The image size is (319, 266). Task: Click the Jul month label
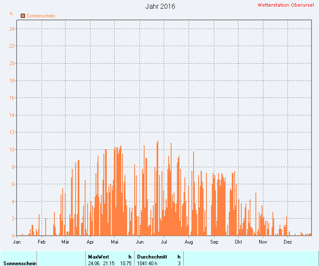pos(164,242)
